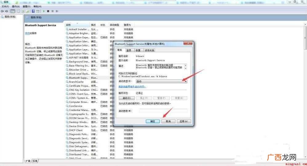Image resolution: width=307 pixels, height=166 pixels.
Task: Click the 停止(T) stop button
Action: coord(144,98)
